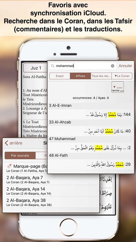Select the 48 Al-Fath section header

(91, 155)
